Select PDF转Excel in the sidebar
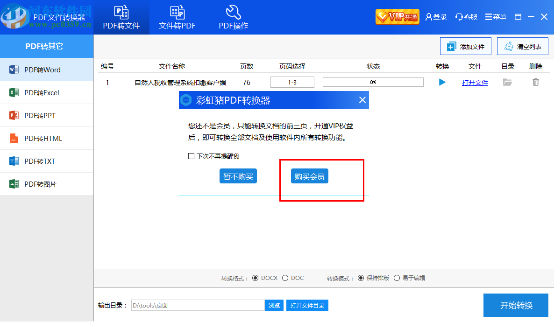Viewport: 554px width, 322px height. click(47, 92)
